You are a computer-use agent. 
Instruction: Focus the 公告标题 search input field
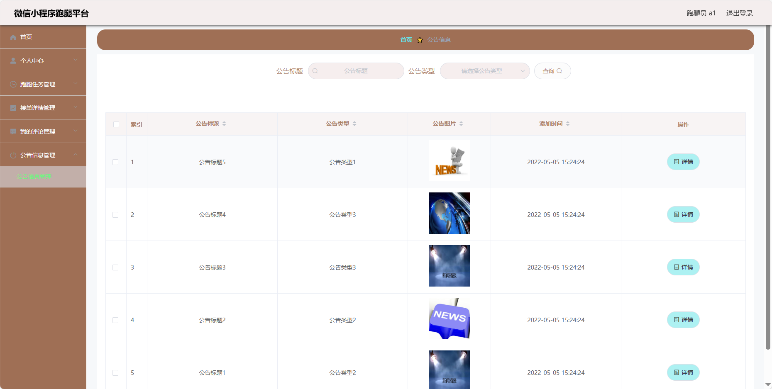point(356,71)
